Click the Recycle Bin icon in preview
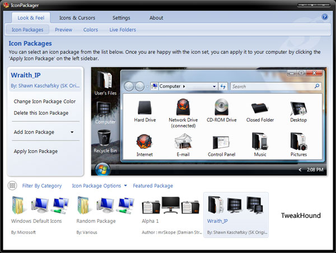Screen dimensions: 336x253 click(104, 138)
